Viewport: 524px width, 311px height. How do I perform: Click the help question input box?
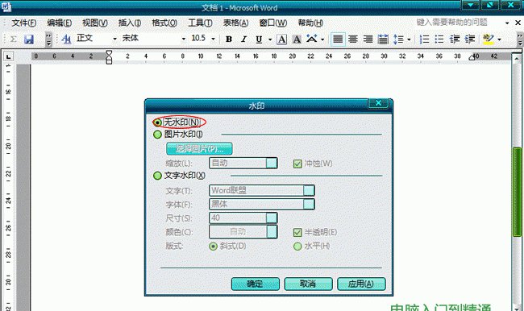click(460, 23)
